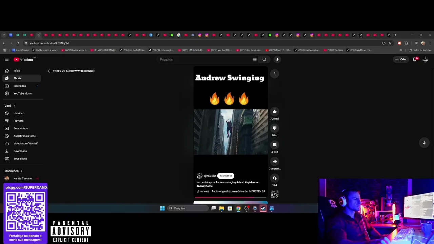The image size is (434, 244).
Task: Show more bookmarks with the chevron
Action: [x=401, y=50]
